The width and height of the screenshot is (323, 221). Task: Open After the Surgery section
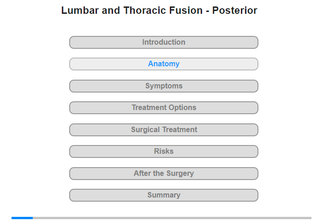click(163, 174)
